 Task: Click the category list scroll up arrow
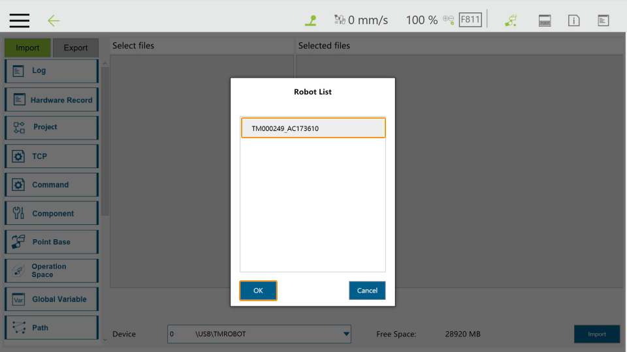[104, 63]
